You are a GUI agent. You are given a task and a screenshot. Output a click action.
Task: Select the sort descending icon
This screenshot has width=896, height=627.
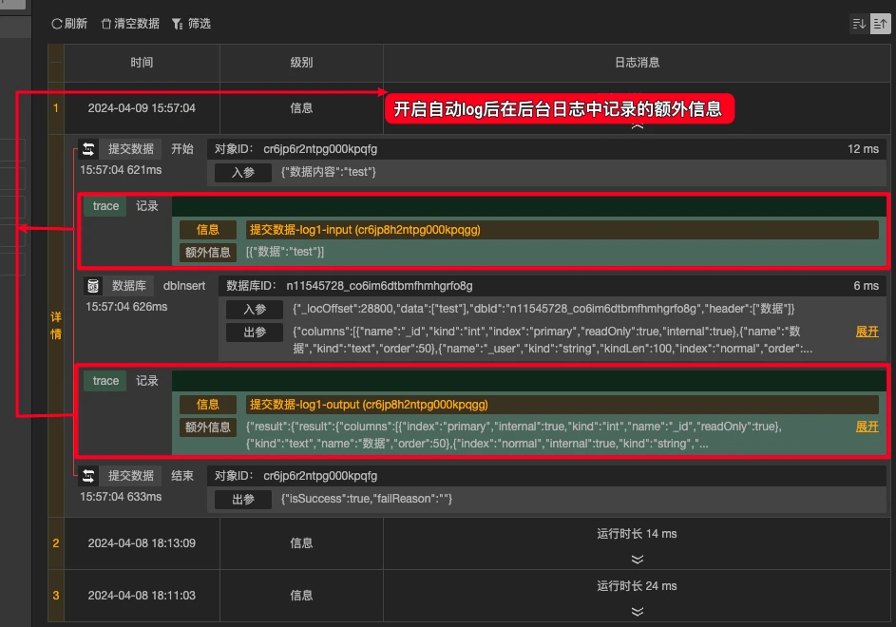click(859, 24)
